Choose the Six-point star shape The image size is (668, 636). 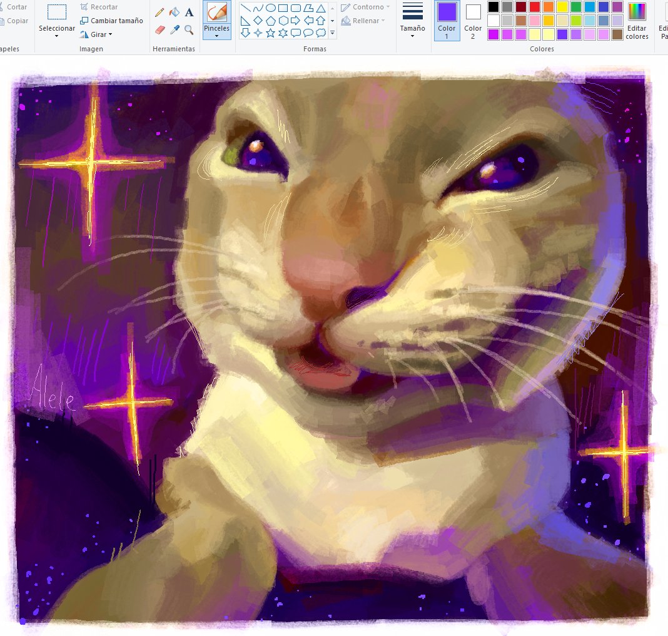coord(283,33)
